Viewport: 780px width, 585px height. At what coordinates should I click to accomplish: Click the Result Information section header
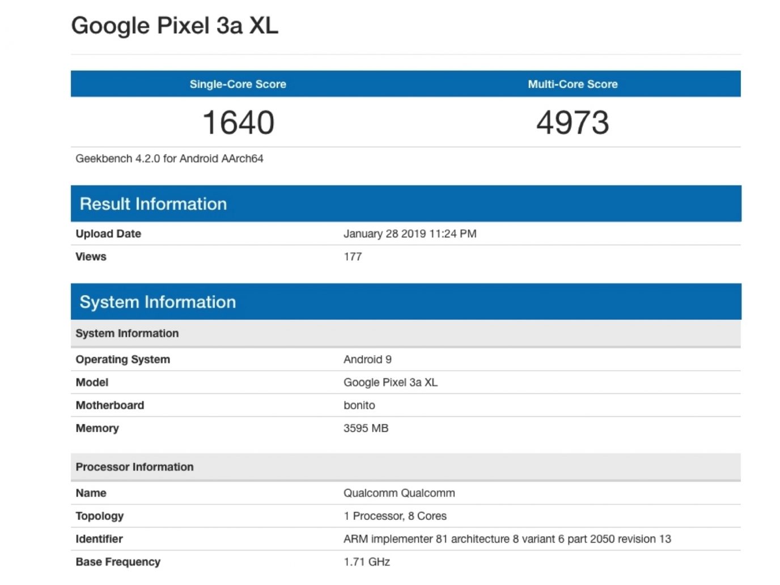click(x=153, y=204)
